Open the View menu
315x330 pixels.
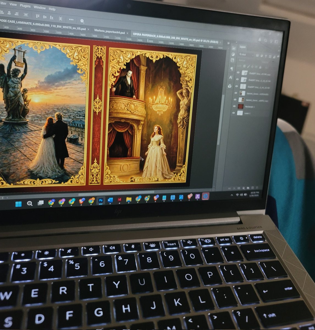(13, 4)
